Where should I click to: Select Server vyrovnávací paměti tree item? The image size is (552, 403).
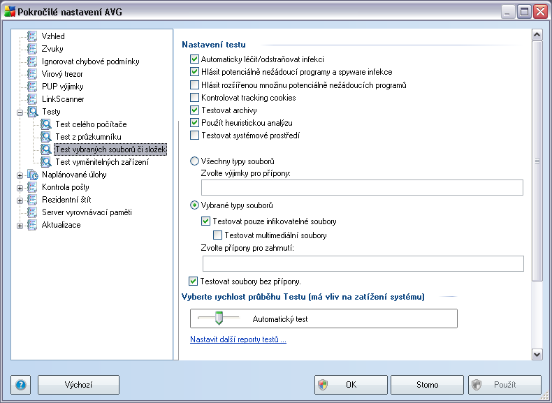(87, 212)
